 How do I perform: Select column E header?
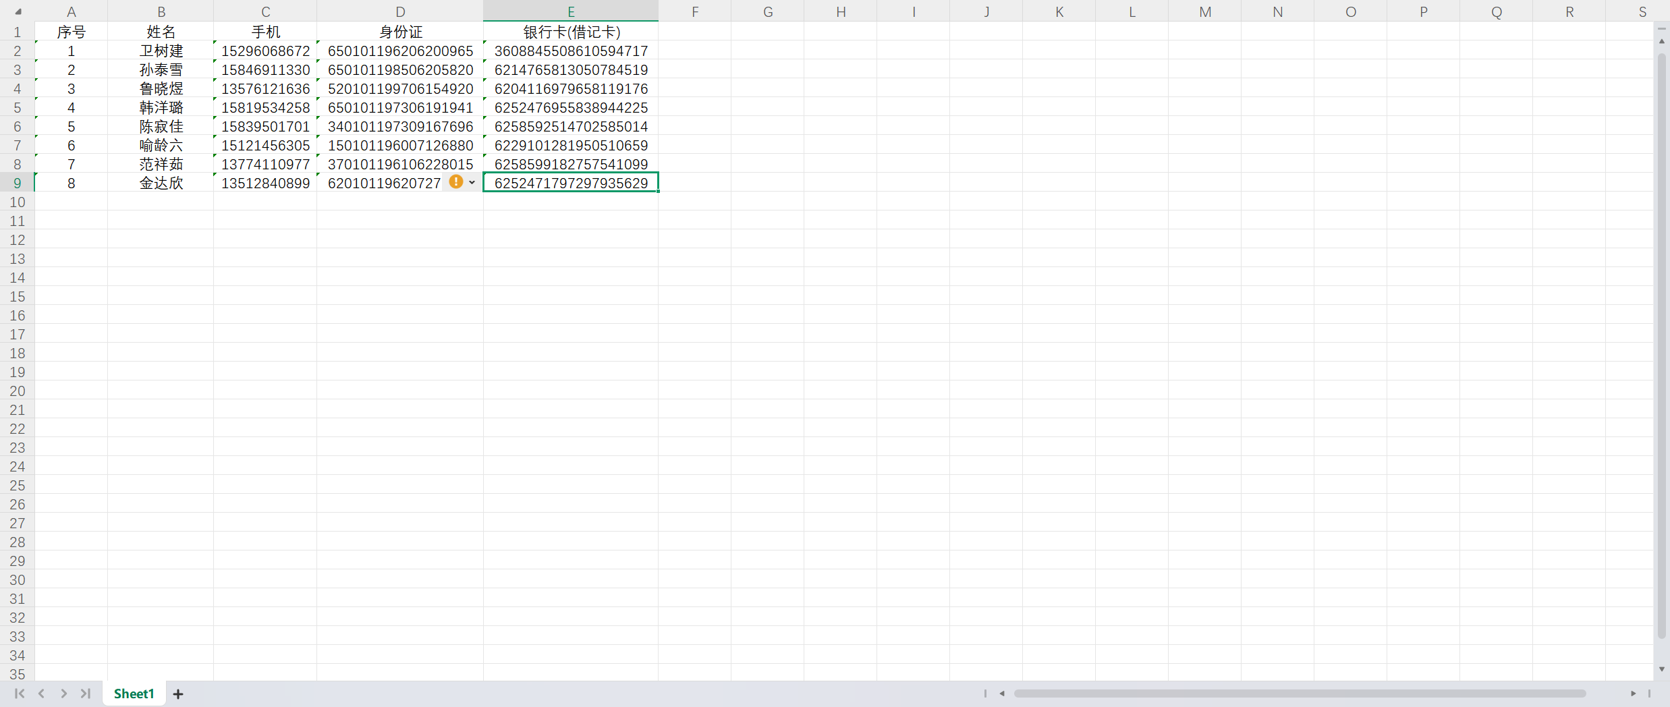571,11
